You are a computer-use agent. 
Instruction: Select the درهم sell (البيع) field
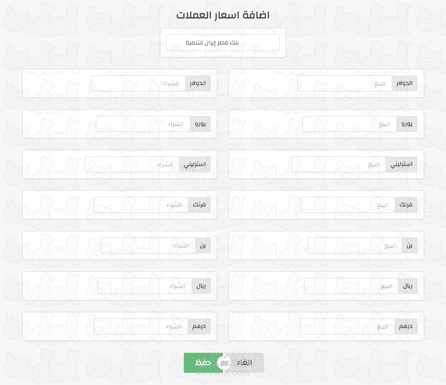tap(347, 327)
